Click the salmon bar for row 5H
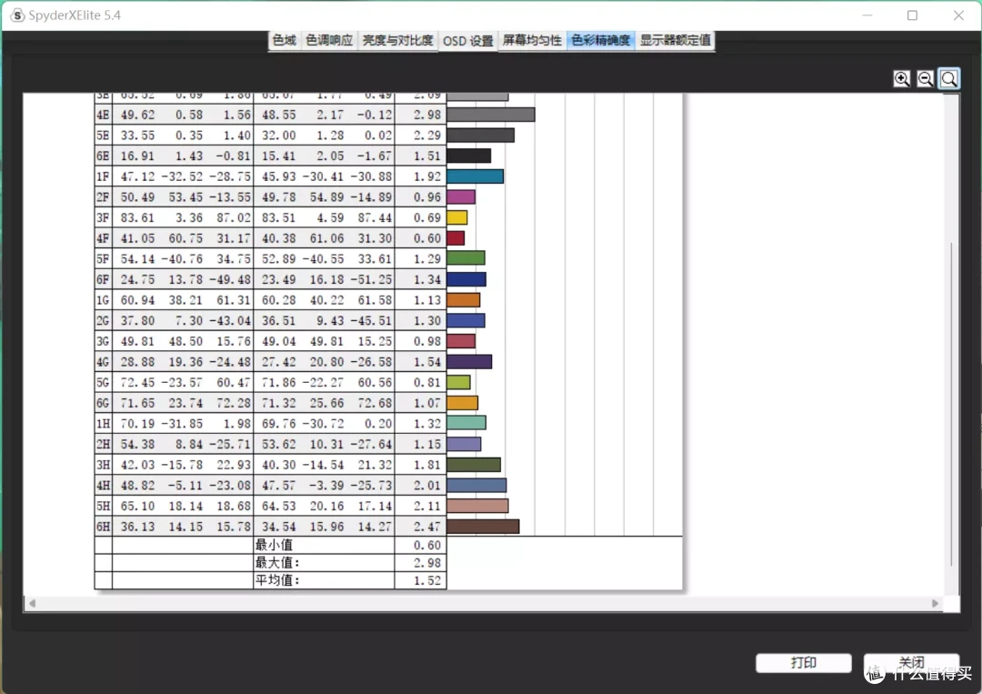Image resolution: width=982 pixels, height=694 pixels. click(x=478, y=506)
